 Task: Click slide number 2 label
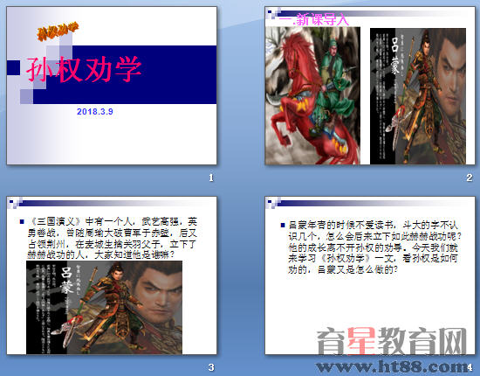[470, 178]
